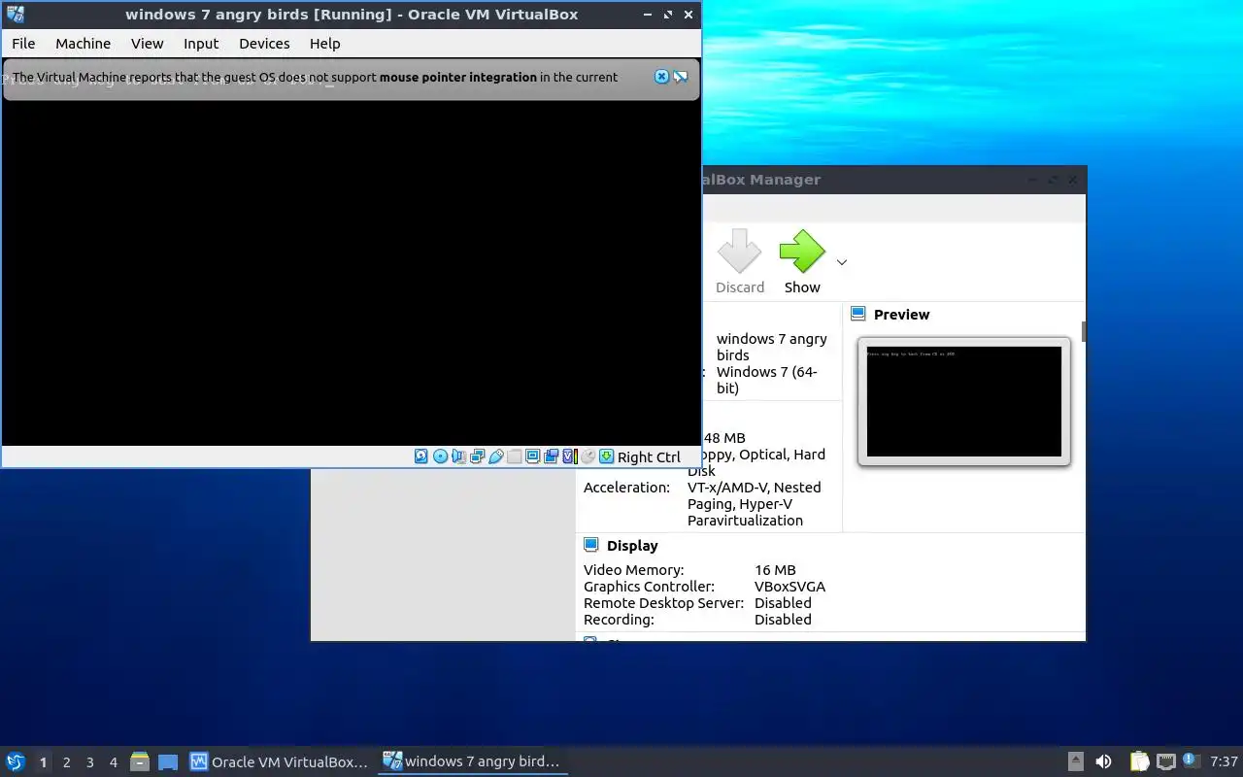Click the Right Ctrl host key label
Viewport: 1243px width, 777px height.
[649, 457]
